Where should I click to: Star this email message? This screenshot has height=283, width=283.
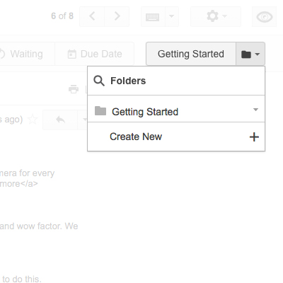pos(33,120)
